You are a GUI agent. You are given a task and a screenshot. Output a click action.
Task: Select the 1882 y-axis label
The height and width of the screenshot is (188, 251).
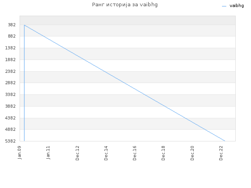pos(11,60)
